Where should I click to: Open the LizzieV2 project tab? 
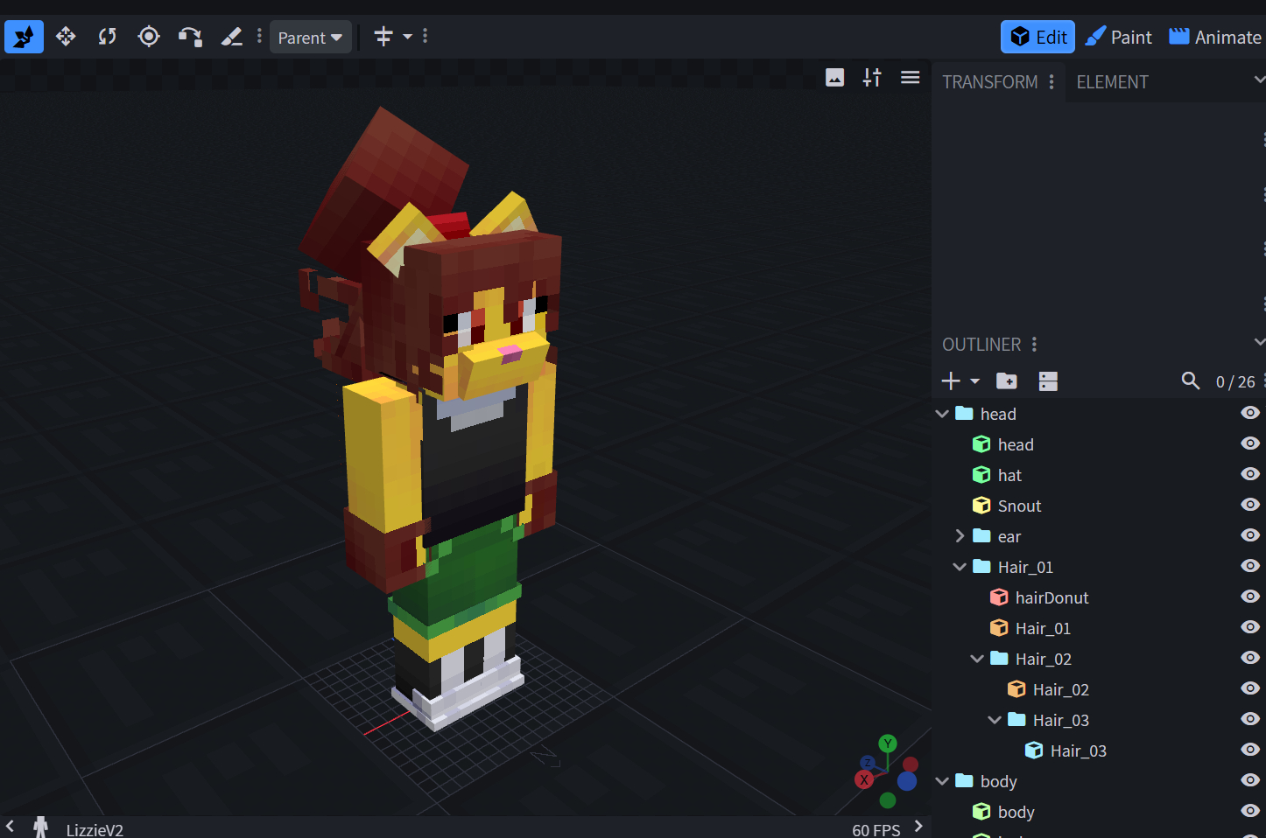pos(95,829)
